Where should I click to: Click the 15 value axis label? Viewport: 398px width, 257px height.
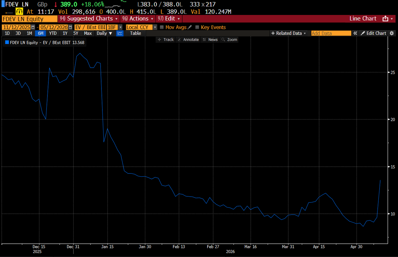(392, 167)
